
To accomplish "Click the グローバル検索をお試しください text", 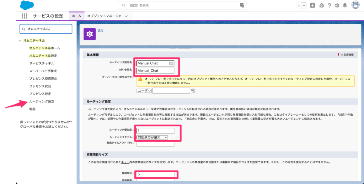I will tap(44, 127).
